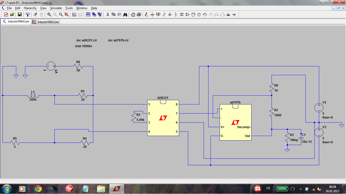Click the scissors Cut icon
346x194 pixels.
(x=108, y=15)
